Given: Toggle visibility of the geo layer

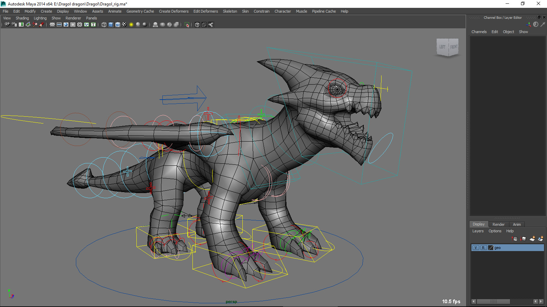Looking at the screenshot, I should tap(476, 248).
